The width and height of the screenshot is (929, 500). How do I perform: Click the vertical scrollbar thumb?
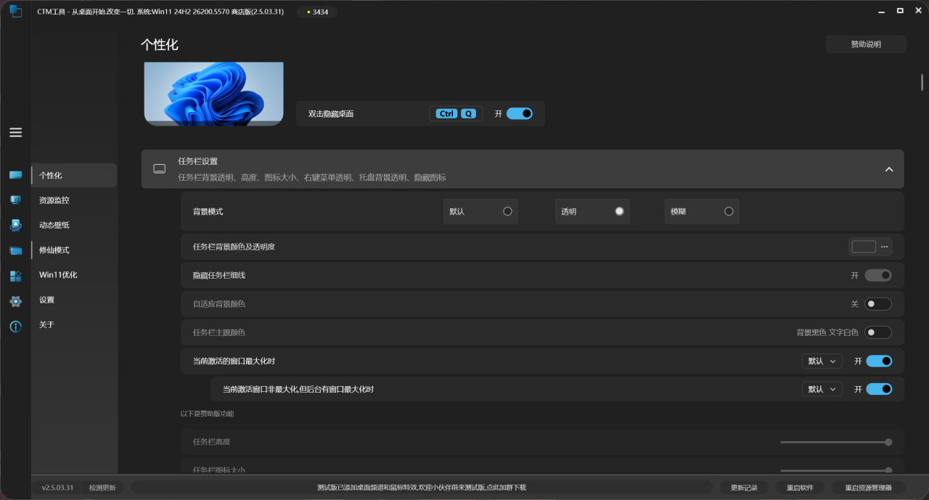(x=922, y=81)
